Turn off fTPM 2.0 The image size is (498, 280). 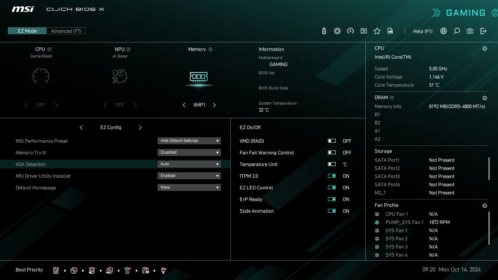point(331,176)
